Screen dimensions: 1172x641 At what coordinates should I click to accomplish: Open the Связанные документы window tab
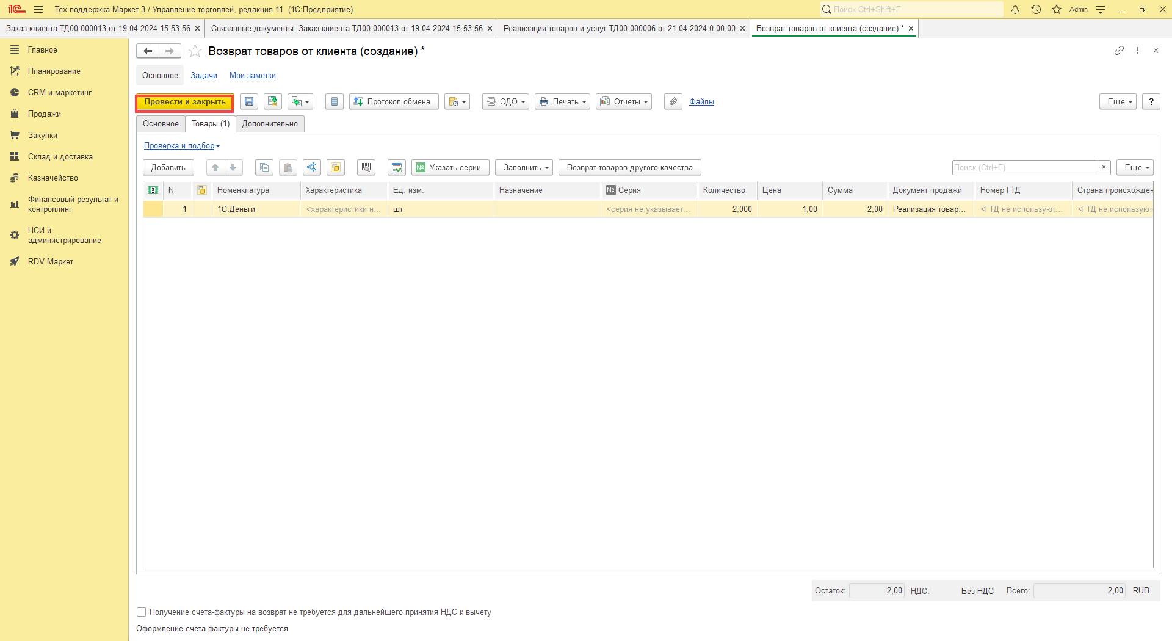pos(347,29)
